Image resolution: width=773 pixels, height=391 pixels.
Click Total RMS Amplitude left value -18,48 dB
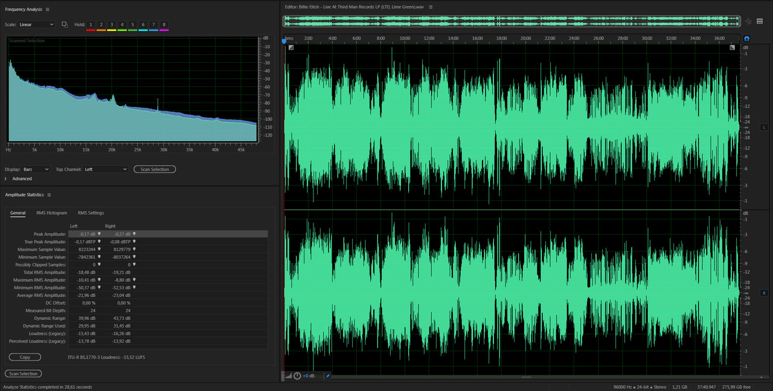(x=87, y=272)
